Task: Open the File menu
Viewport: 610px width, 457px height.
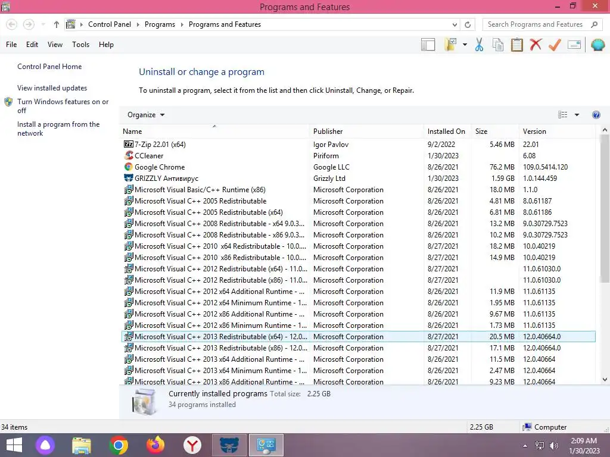Action: point(11,45)
